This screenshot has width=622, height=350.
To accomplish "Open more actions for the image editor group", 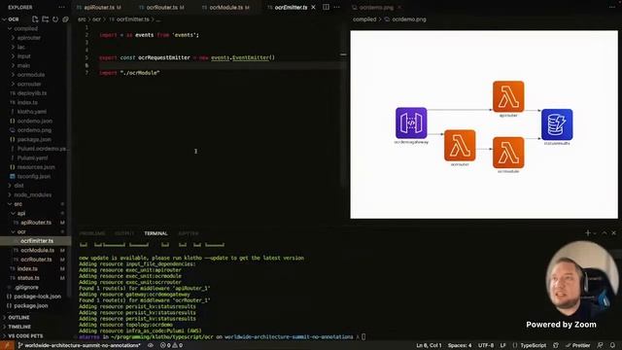I will click(612, 7).
